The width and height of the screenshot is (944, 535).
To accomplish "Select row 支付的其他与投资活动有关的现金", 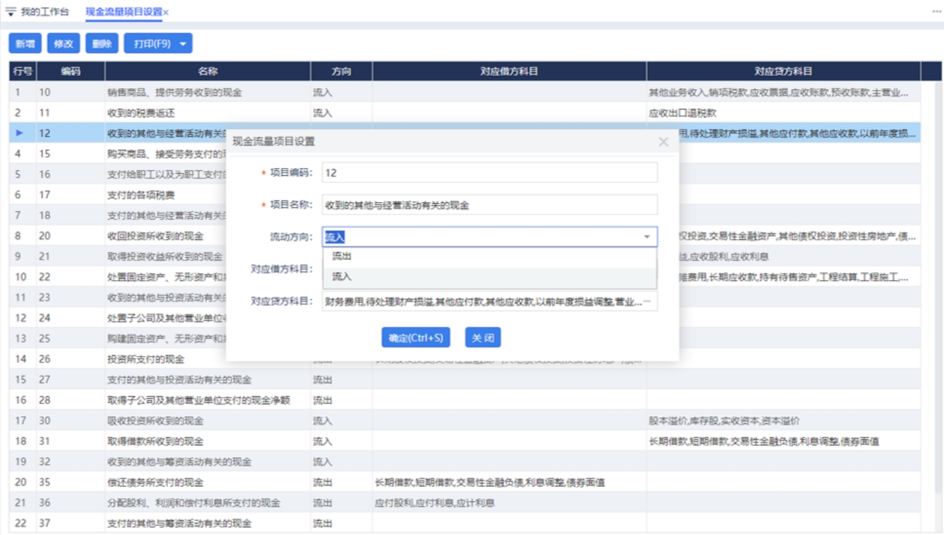I will click(x=465, y=379).
